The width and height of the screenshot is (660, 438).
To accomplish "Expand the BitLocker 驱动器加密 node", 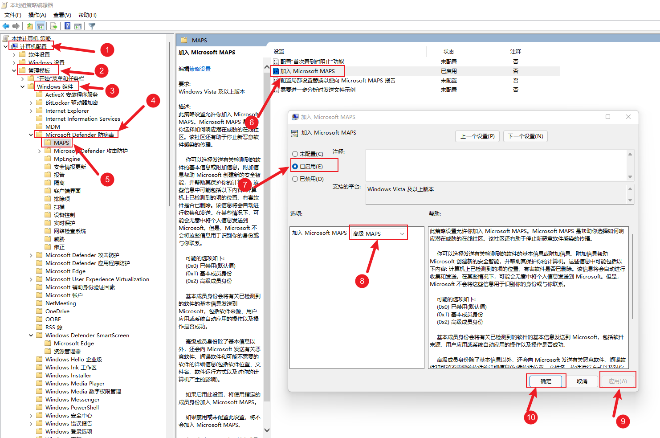I will click(31, 102).
